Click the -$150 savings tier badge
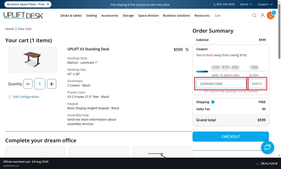Viewport: 281px width, 169px height. pyautogui.click(x=225, y=68)
